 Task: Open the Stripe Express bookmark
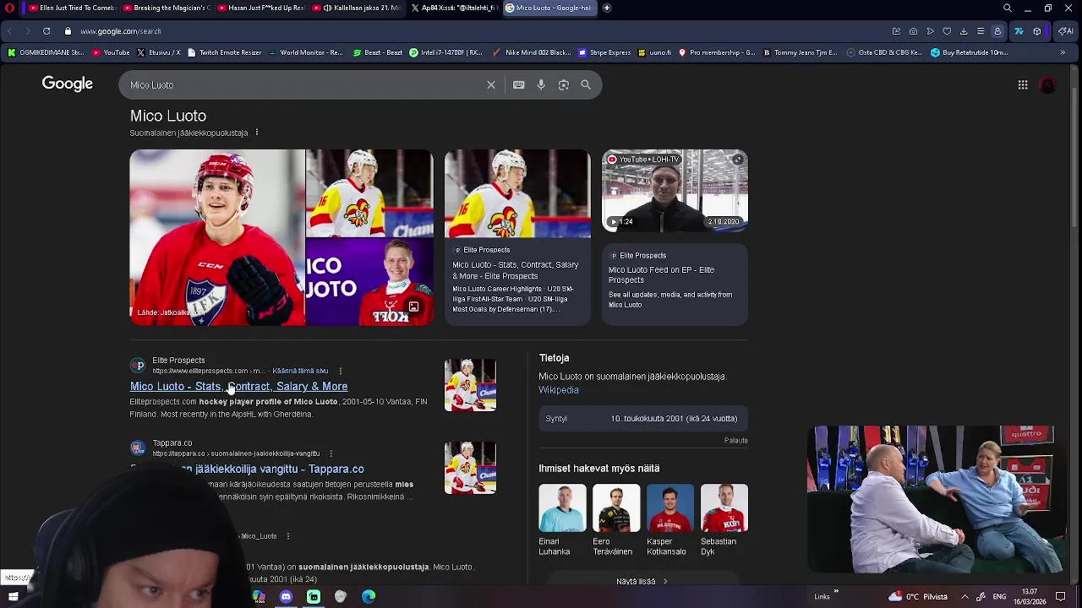point(604,52)
